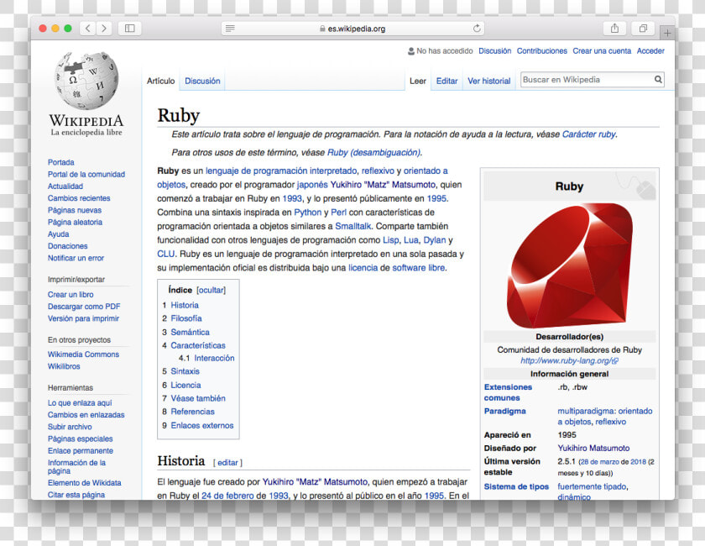
Task: Go back with Safari's back arrow
Action: pos(88,29)
